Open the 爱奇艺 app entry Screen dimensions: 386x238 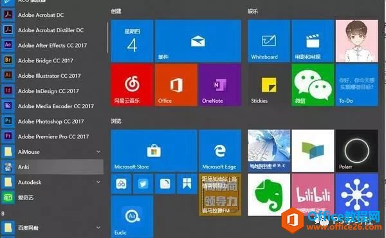(x=52, y=197)
